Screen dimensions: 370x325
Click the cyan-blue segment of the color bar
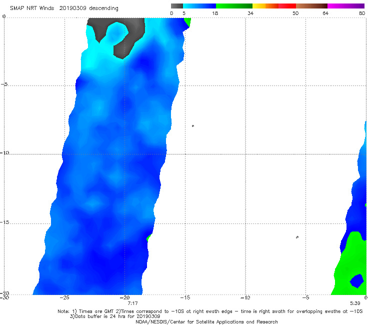199,6
